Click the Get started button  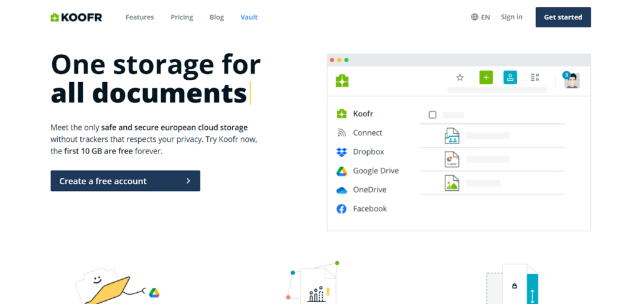click(563, 17)
